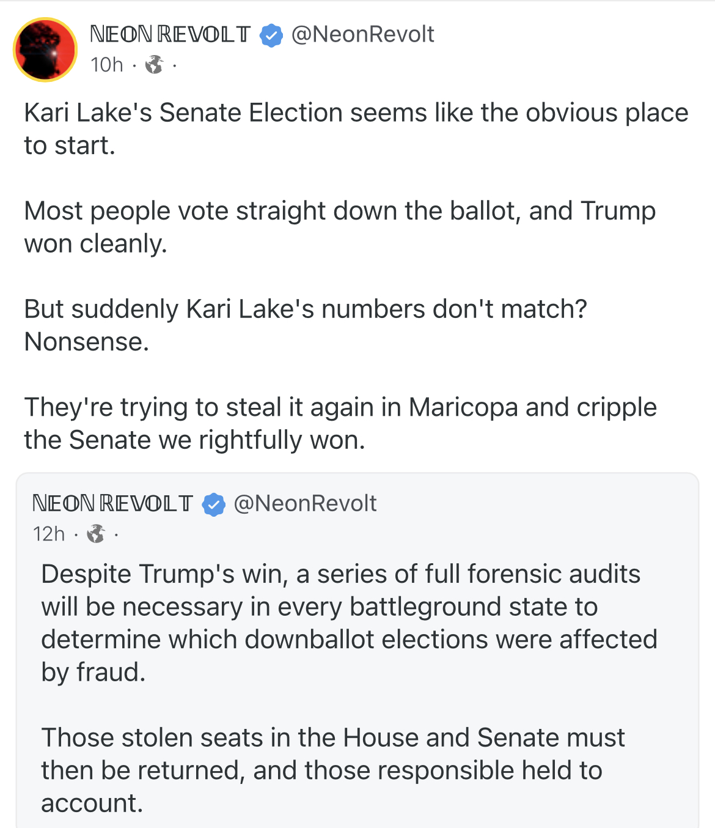Open the @NeonRevolt handle in the quoted post
The width and height of the screenshot is (715, 828).
pos(305,503)
